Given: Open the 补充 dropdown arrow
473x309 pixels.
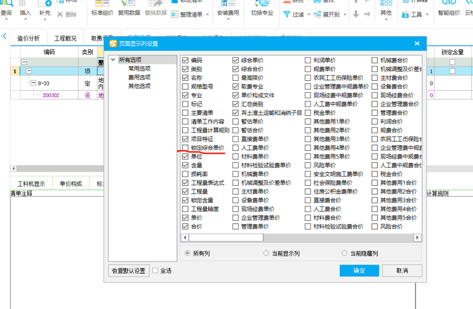Looking at the screenshot, I should click(45, 20).
